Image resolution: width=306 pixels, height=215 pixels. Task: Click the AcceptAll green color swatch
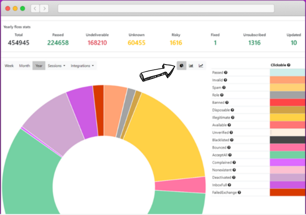(x=288, y=155)
